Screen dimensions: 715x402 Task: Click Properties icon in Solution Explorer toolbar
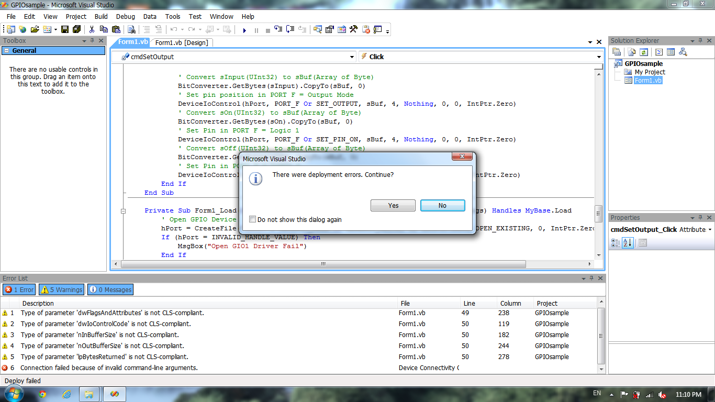click(x=617, y=52)
